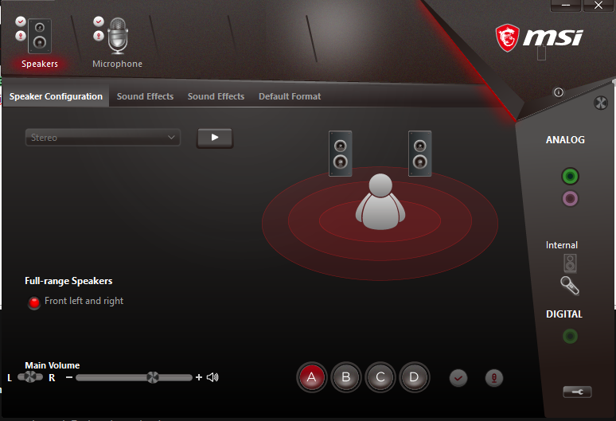
Task: Click the pink analog microphone jack
Action: click(x=570, y=198)
